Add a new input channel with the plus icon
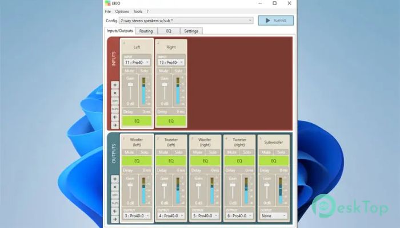Viewport: 400px width, 228px height. point(115,85)
